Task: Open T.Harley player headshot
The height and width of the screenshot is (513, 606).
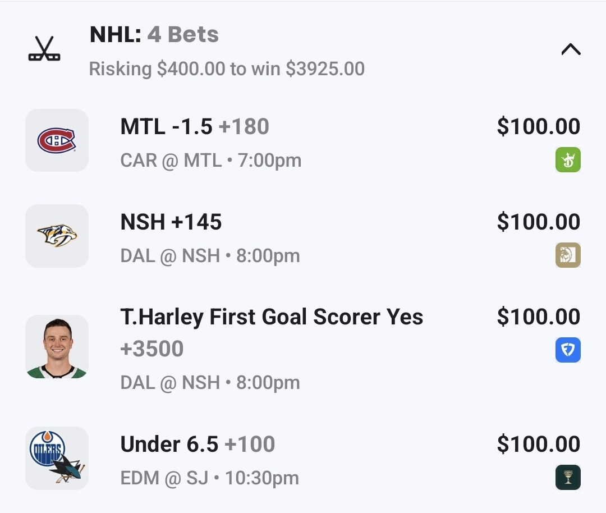Action: [57, 347]
